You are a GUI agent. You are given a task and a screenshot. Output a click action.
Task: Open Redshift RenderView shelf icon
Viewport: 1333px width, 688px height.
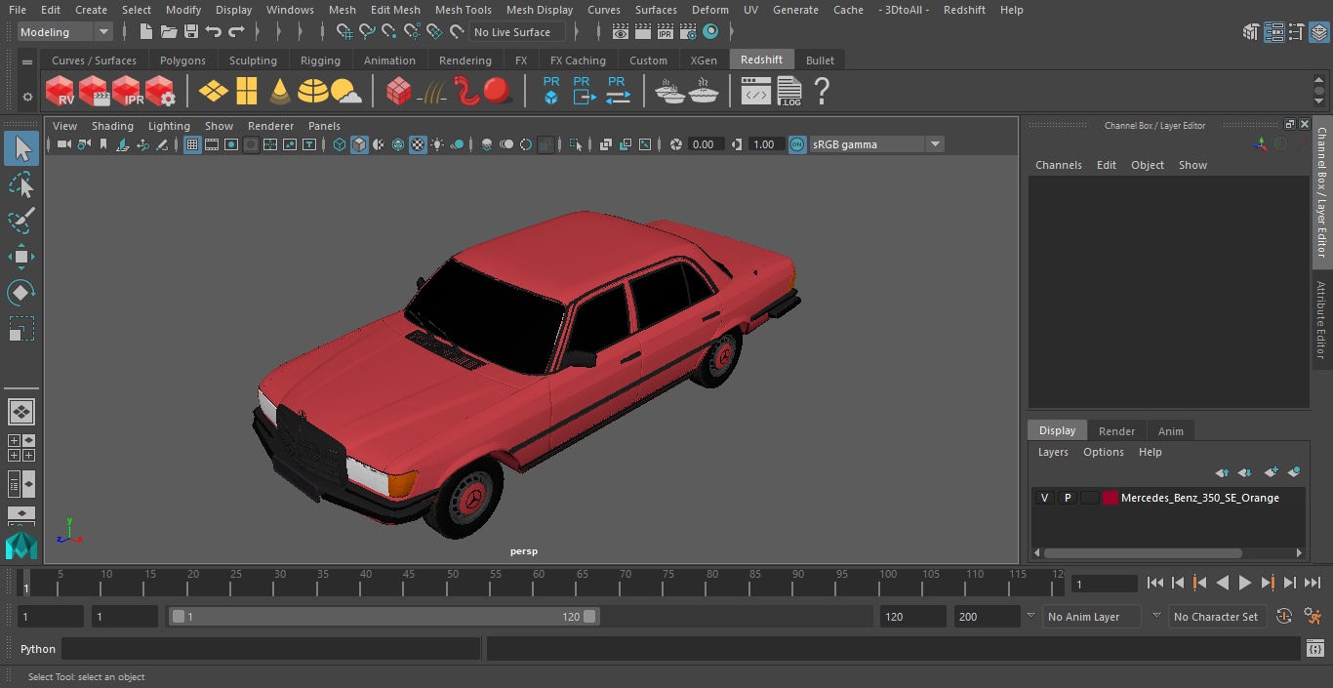click(x=61, y=92)
